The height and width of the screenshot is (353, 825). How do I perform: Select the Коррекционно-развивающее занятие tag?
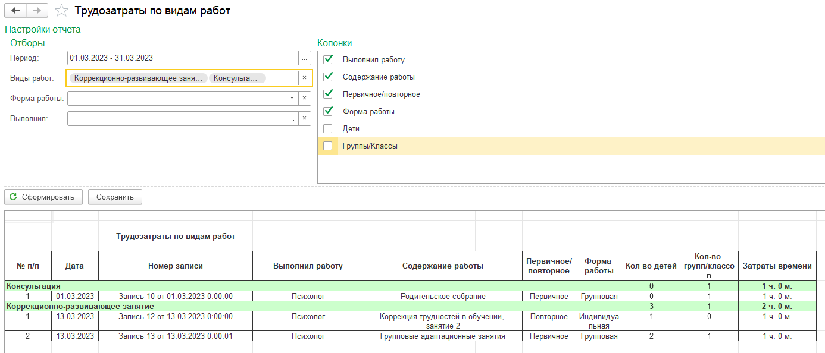[x=139, y=78]
